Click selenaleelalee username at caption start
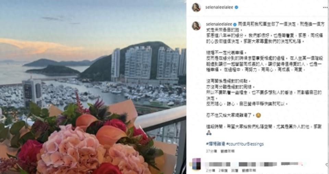Image resolution: width=329 pixels, height=174 pixels. [x=219, y=24]
